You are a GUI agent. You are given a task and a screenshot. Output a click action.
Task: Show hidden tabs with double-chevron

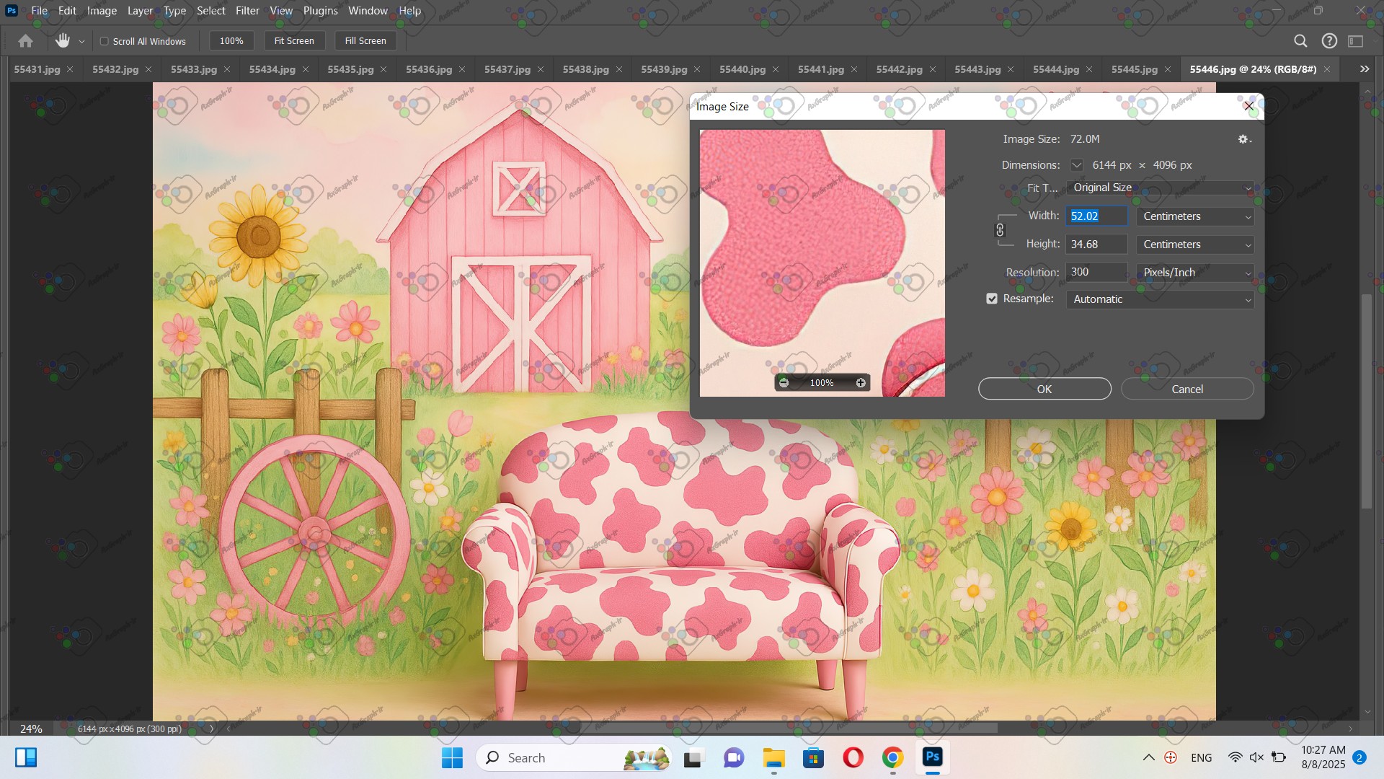pos(1364,69)
